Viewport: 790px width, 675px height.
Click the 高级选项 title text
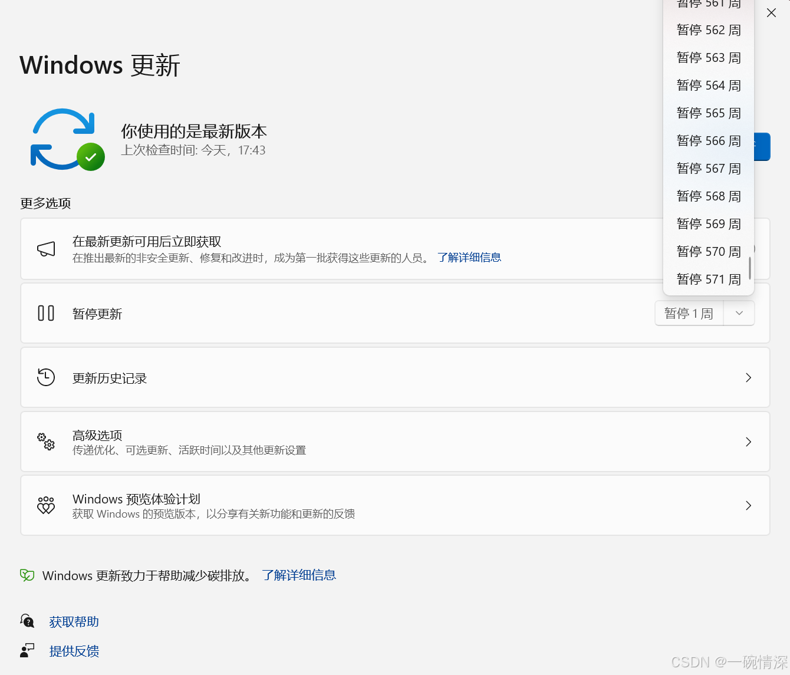[97, 435]
